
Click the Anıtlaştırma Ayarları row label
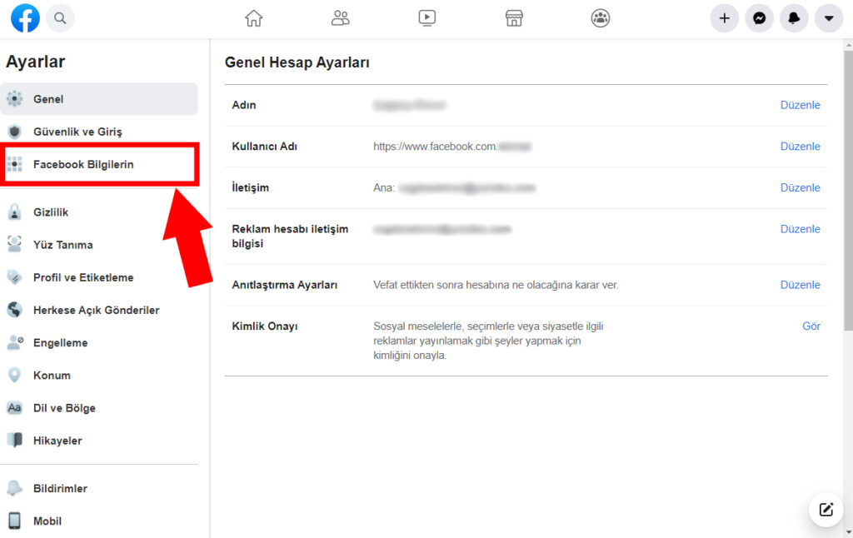pos(285,285)
